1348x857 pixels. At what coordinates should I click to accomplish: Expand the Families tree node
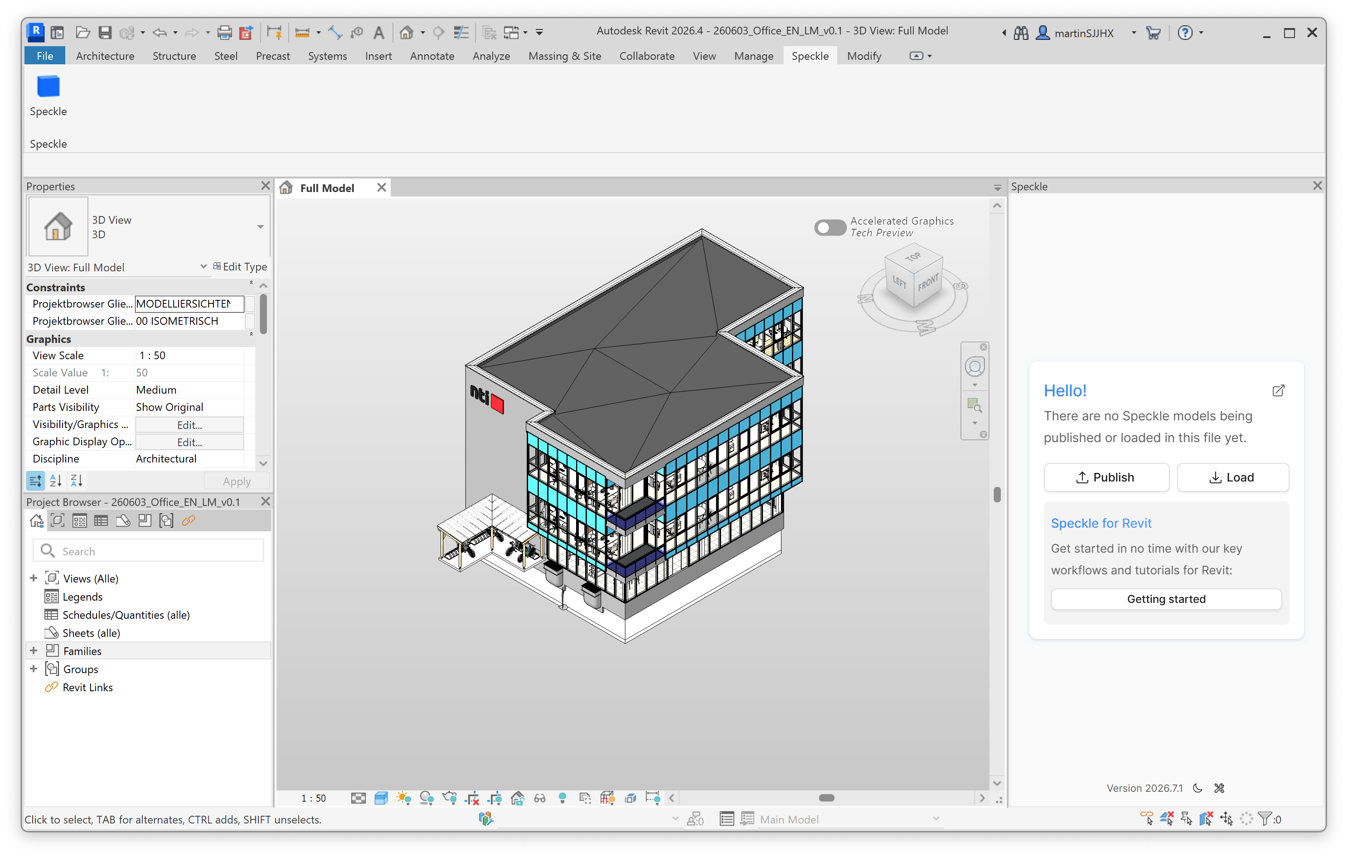(34, 650)
